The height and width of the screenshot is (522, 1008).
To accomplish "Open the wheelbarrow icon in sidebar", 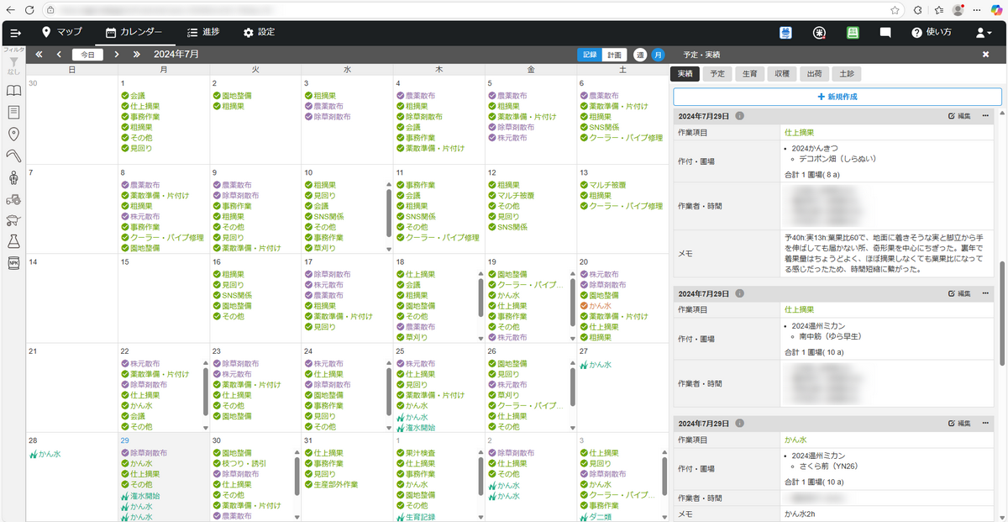I will tap(13, 220).
